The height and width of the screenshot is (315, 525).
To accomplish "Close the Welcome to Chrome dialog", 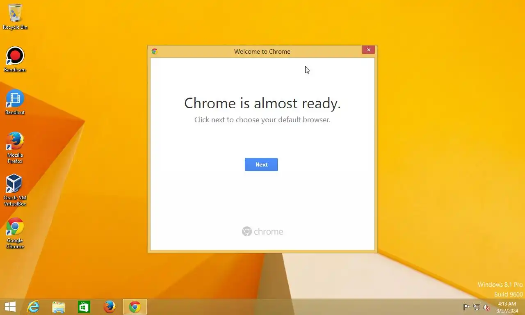I will click(368, 50).
